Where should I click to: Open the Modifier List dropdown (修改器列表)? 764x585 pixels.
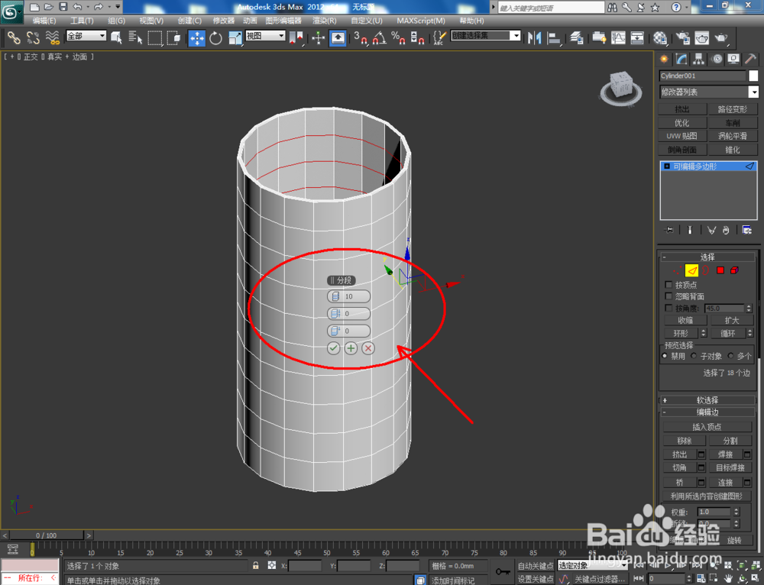point(708,92)
